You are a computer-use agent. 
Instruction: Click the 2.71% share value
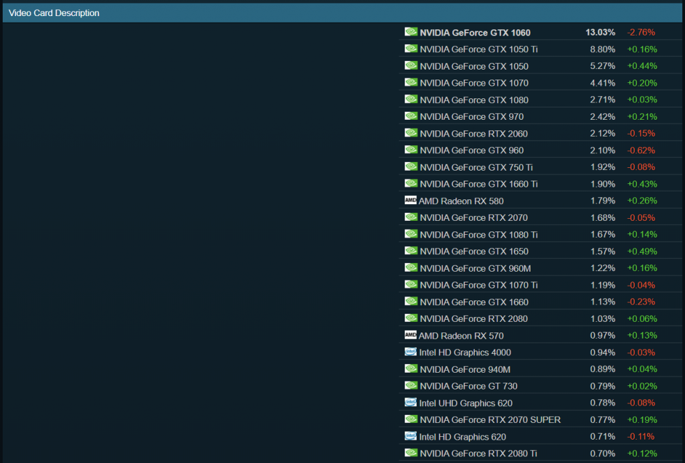click(x=603, y=100)
